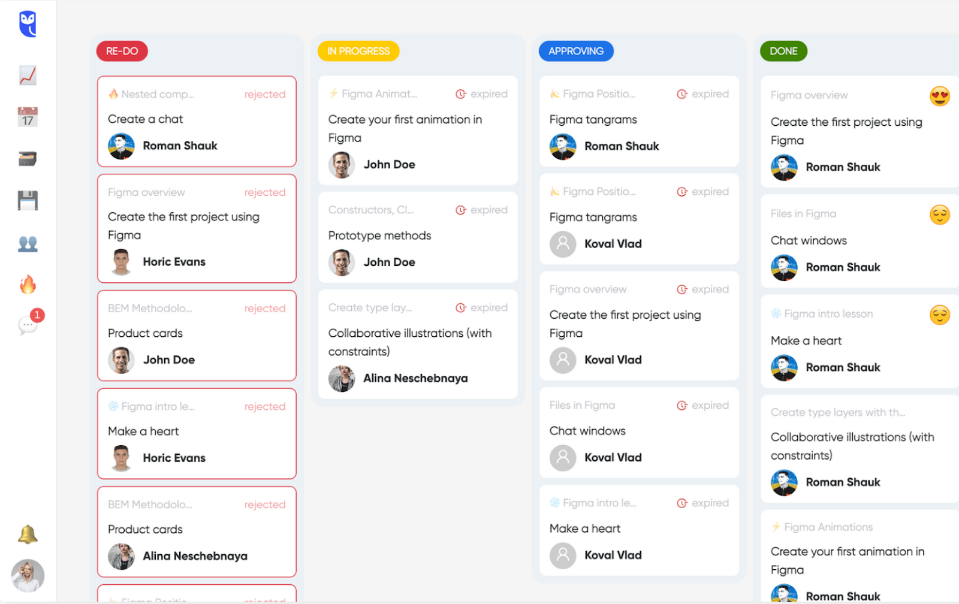The width and height of the screenshot is (959, 604).
Task: Open Collaborative illustrations in-progress card
Action: [x=418, y=344]
